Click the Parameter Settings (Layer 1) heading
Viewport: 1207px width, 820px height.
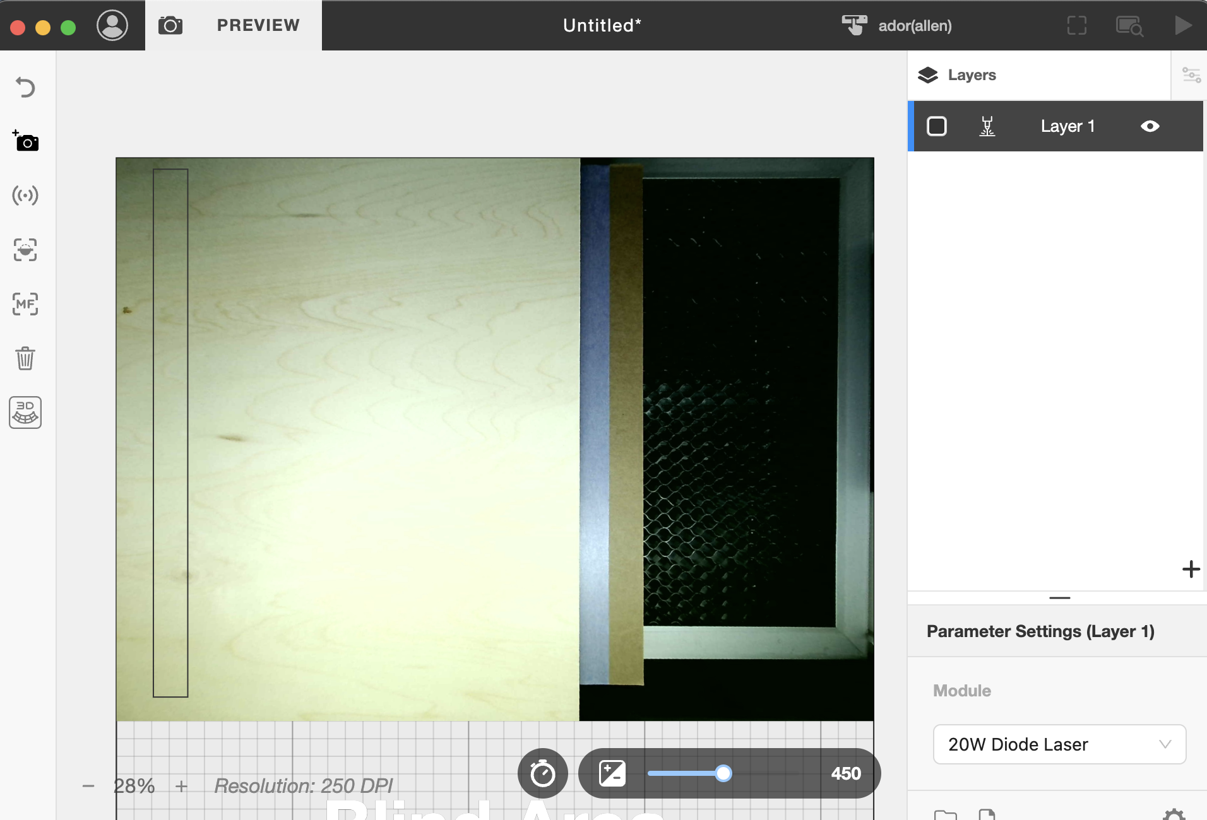(x=1040, y=631)
